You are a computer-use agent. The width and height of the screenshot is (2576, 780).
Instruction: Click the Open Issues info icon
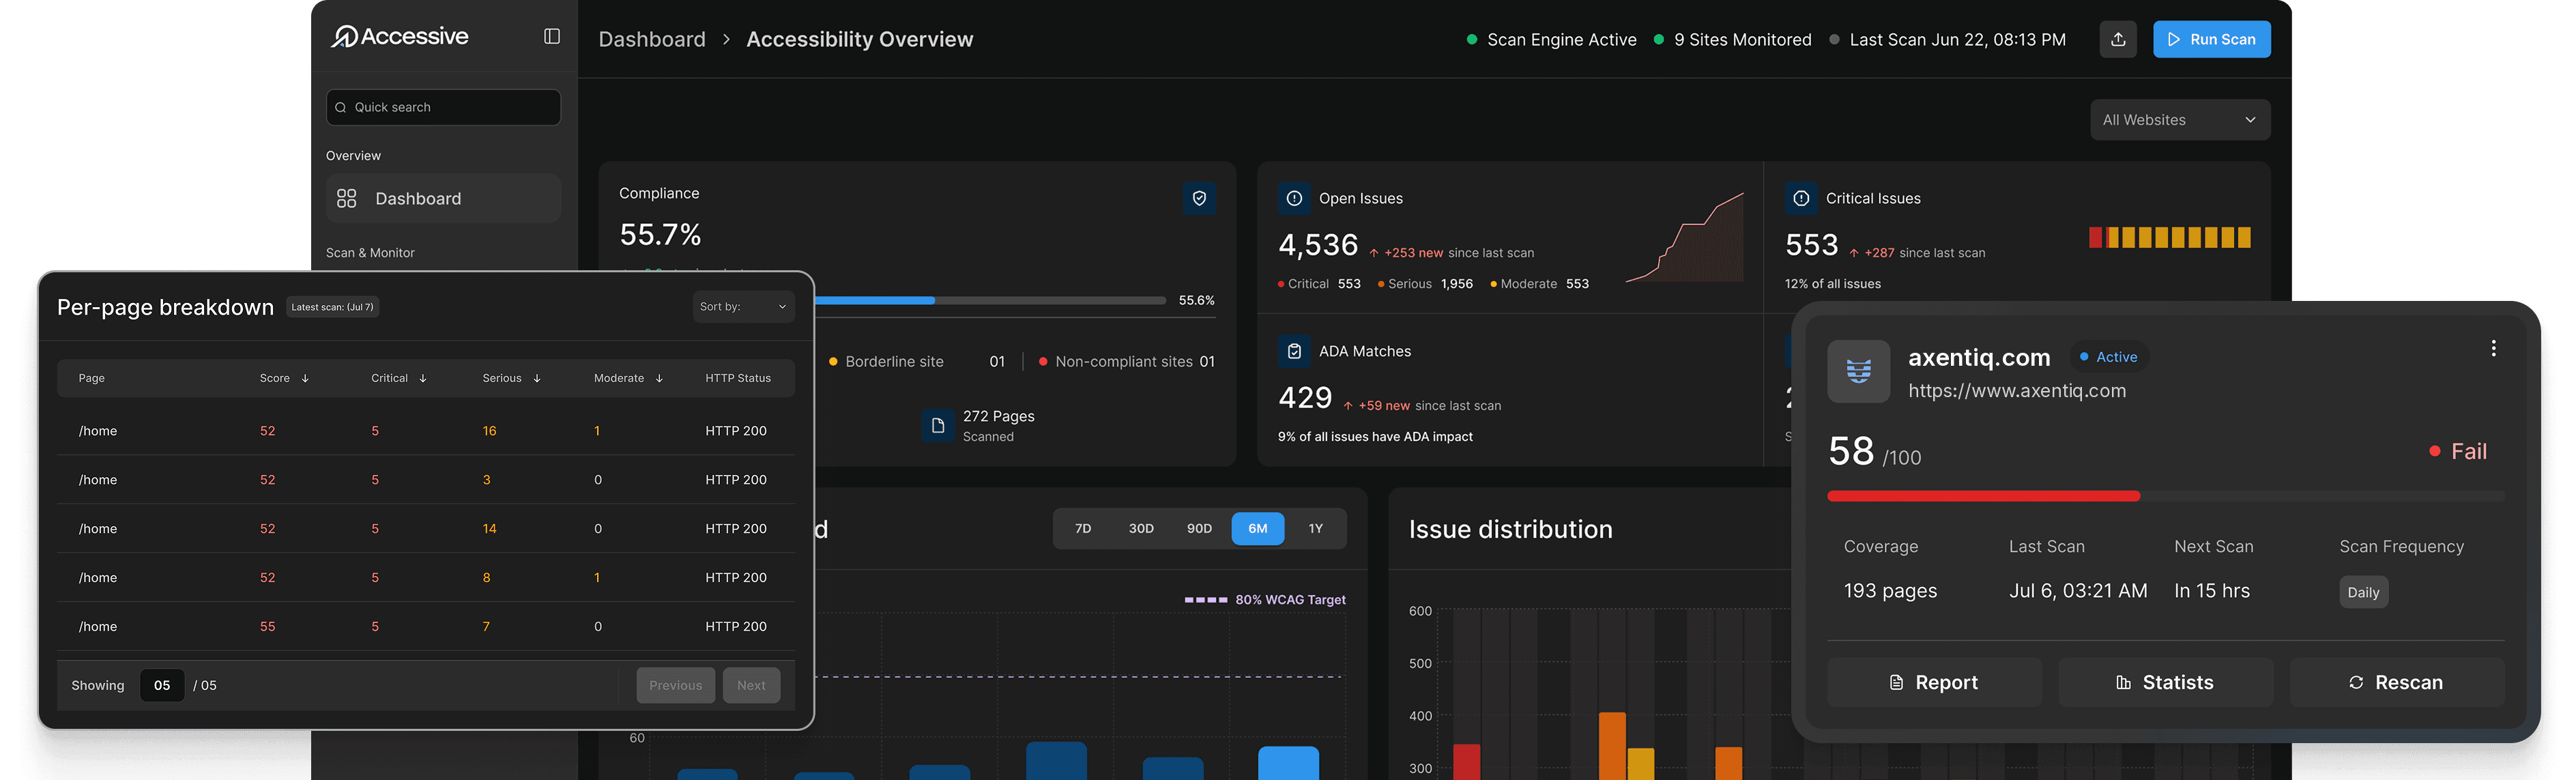[1294, 198]
